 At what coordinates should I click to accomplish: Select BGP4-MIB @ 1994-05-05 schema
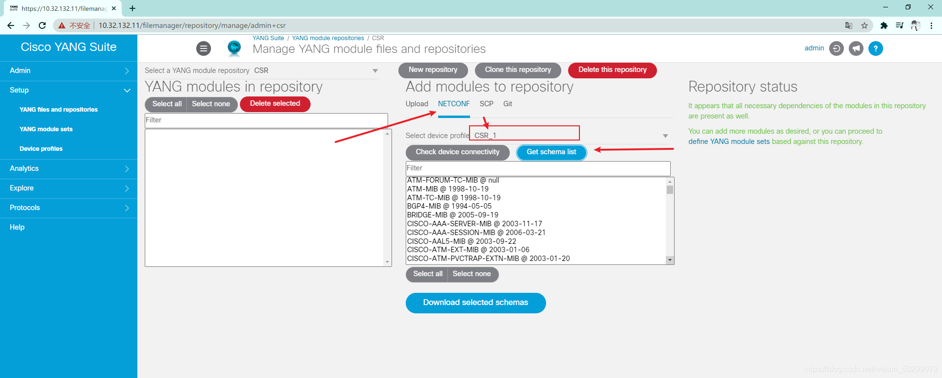point(449,206)
